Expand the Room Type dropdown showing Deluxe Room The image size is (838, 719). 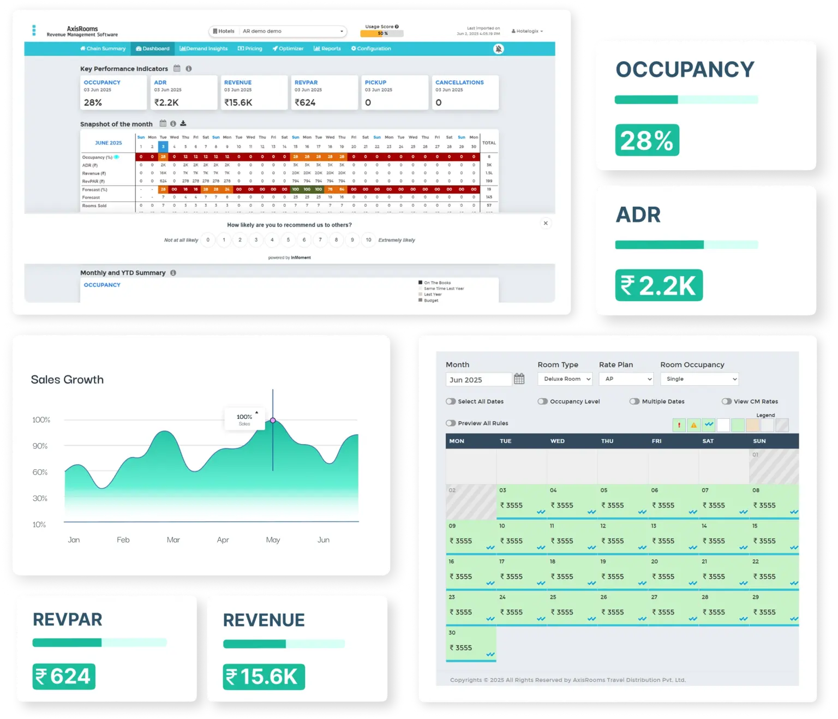[565, 379]
